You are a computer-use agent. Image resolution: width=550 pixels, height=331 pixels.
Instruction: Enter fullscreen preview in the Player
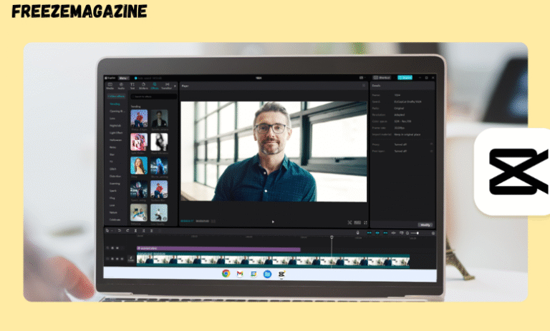click(x=365, y=222)
